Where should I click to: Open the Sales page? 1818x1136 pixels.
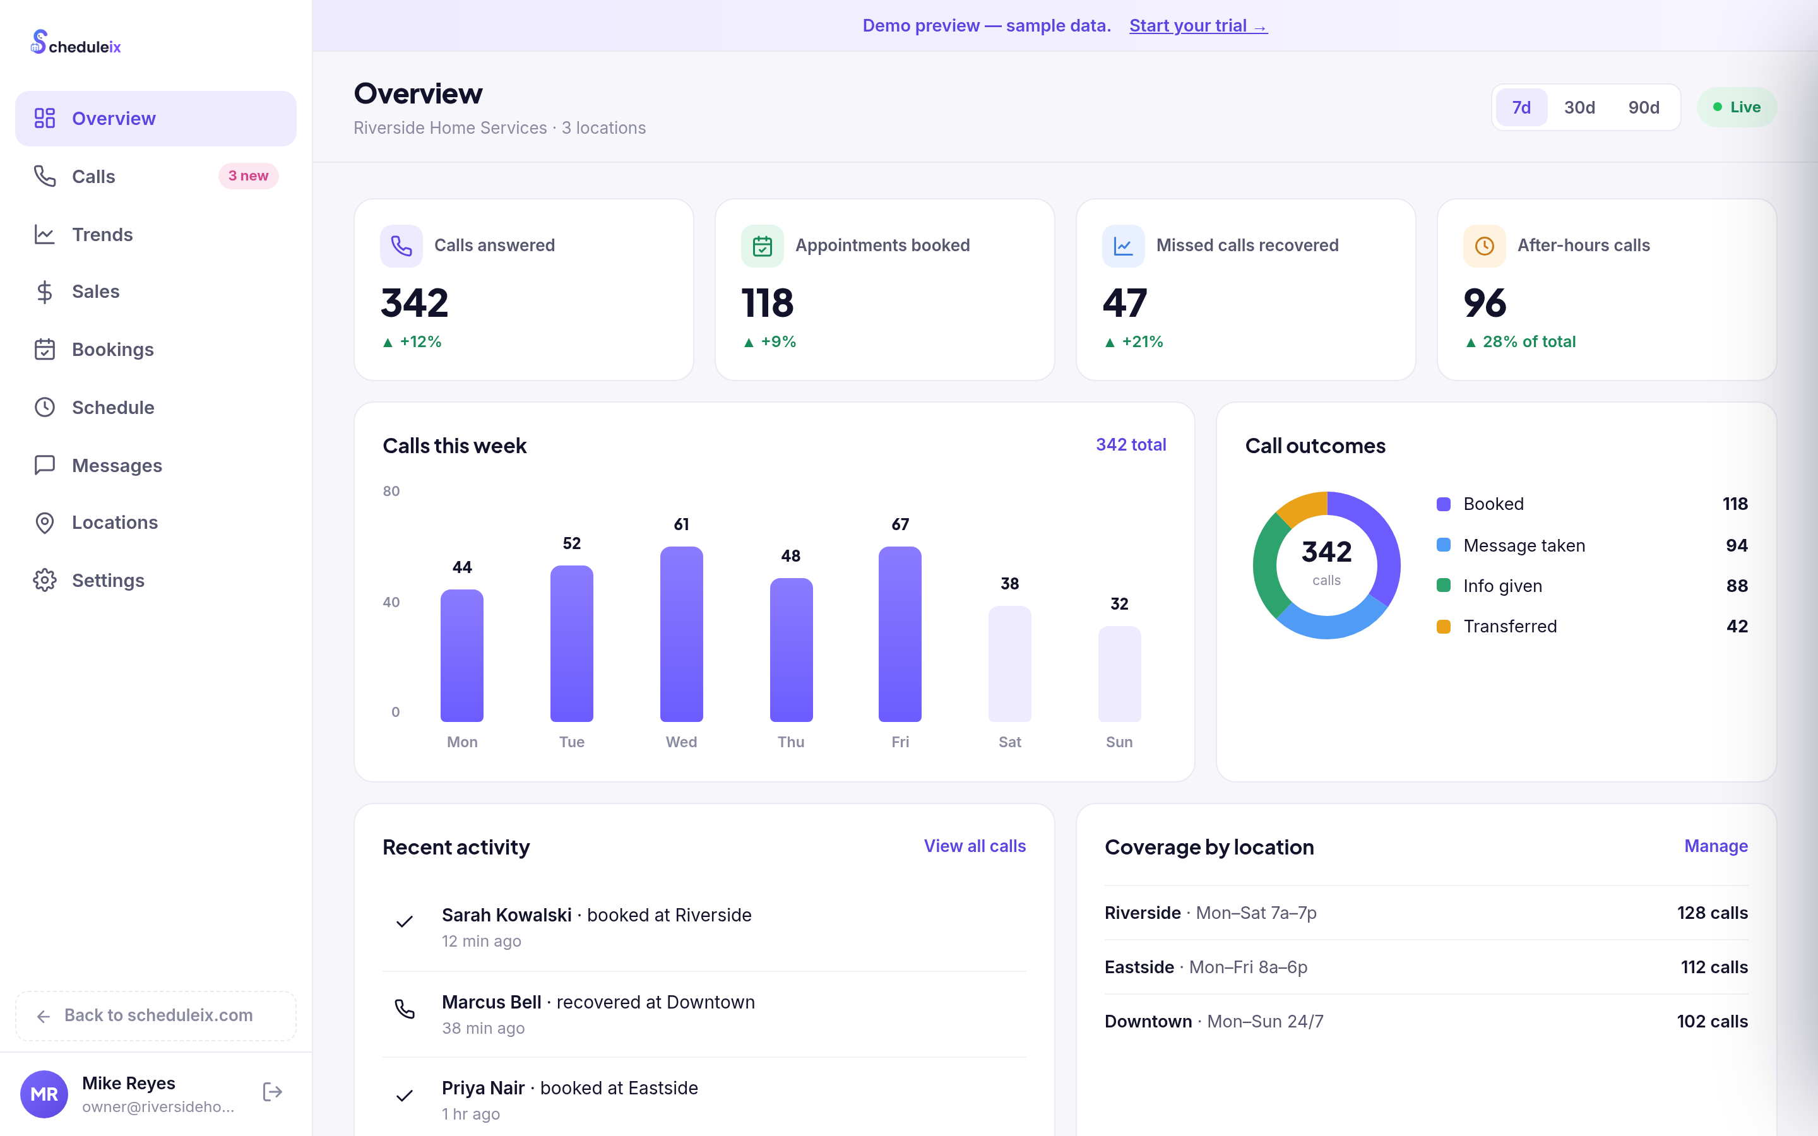click(155, 292)
